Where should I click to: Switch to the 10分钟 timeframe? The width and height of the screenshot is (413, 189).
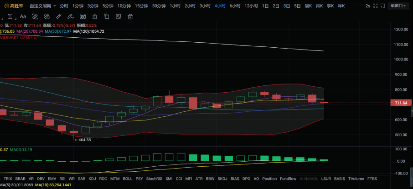pos(124,6)
